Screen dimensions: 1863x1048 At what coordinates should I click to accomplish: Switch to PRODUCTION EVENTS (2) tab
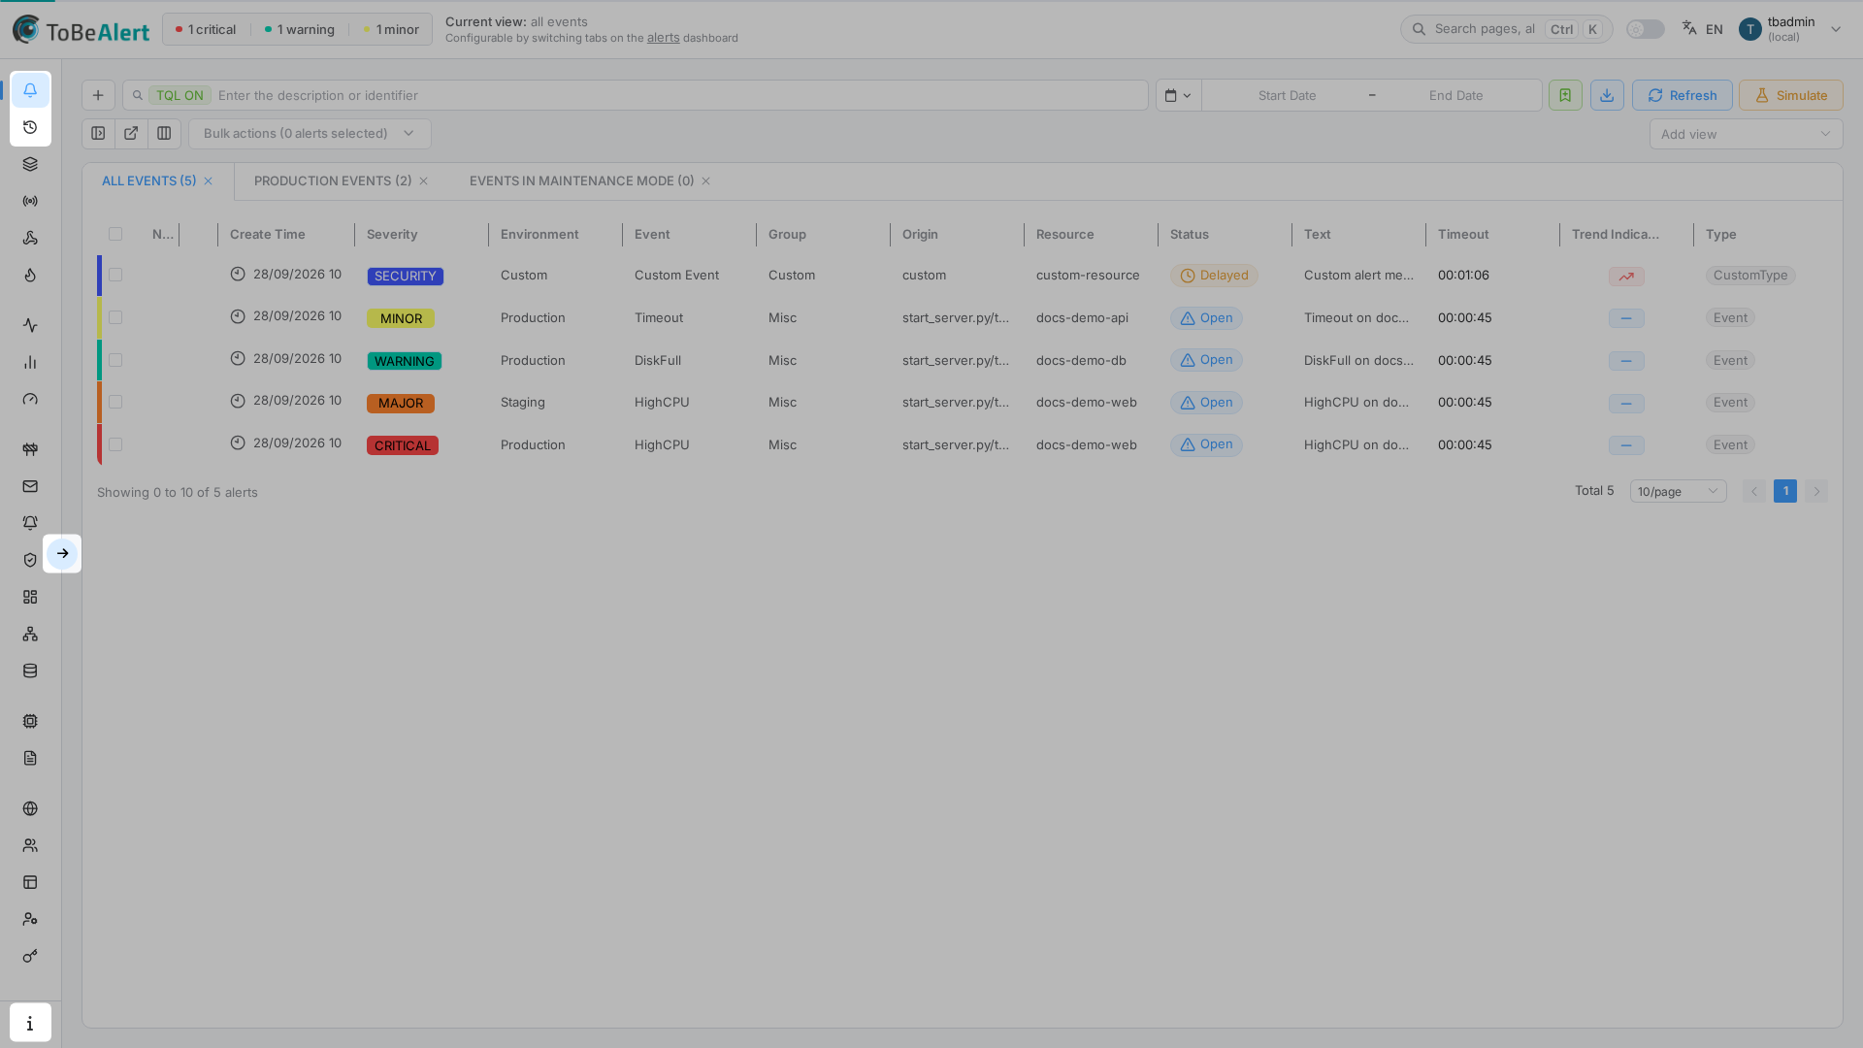pos(333,180)
